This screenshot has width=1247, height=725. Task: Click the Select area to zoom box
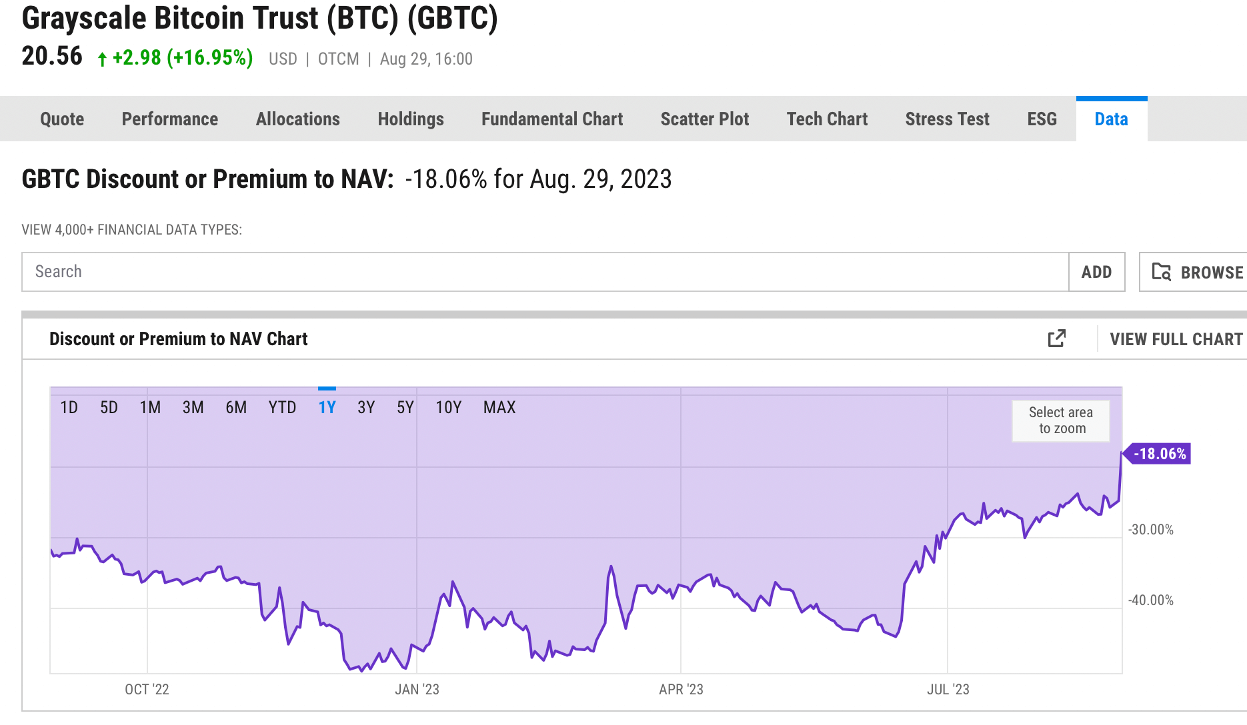point(1060,420)
